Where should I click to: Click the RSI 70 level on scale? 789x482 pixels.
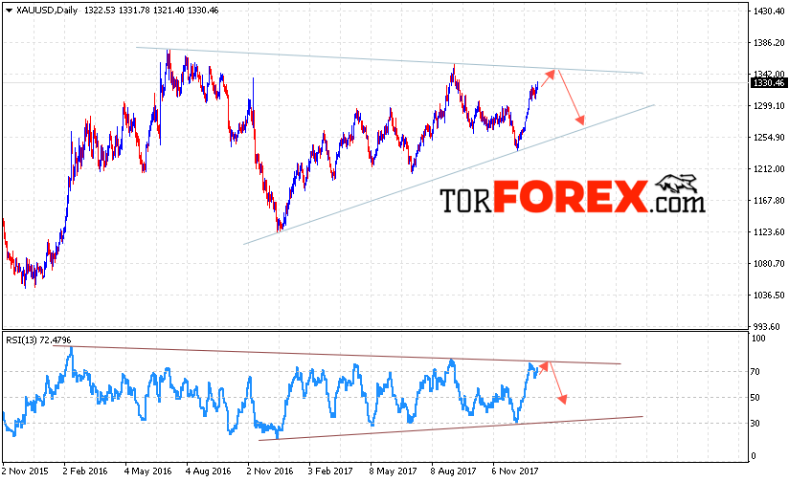pos(755,372)
